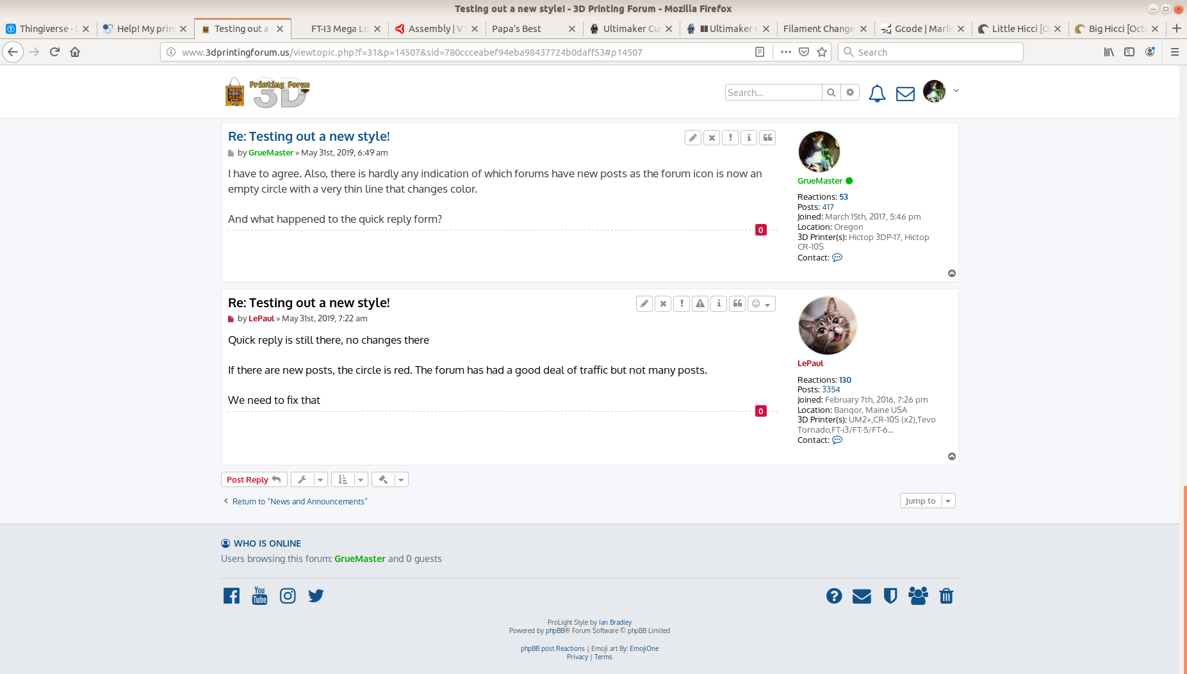Return to News and Announcements link

pos(299,501)
